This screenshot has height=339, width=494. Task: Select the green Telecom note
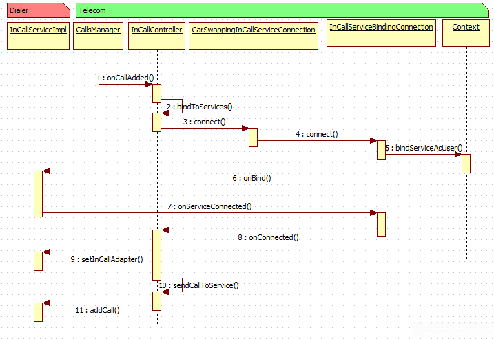click(282, 10)
